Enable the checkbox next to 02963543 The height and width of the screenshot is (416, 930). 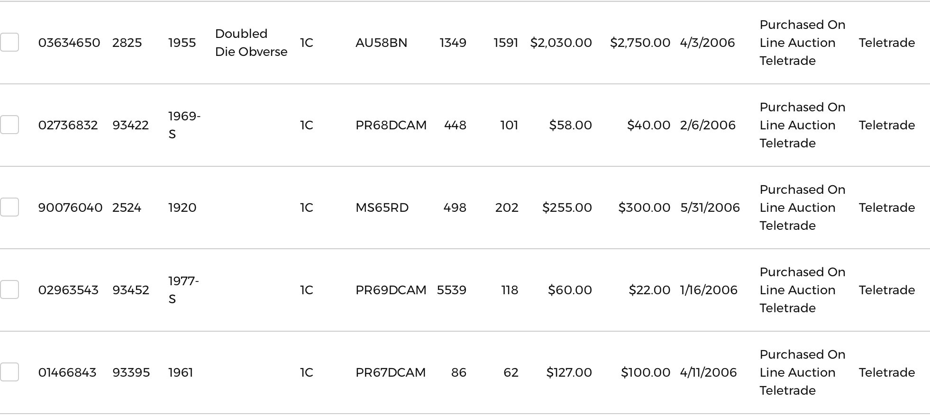(x=9, y=290)
